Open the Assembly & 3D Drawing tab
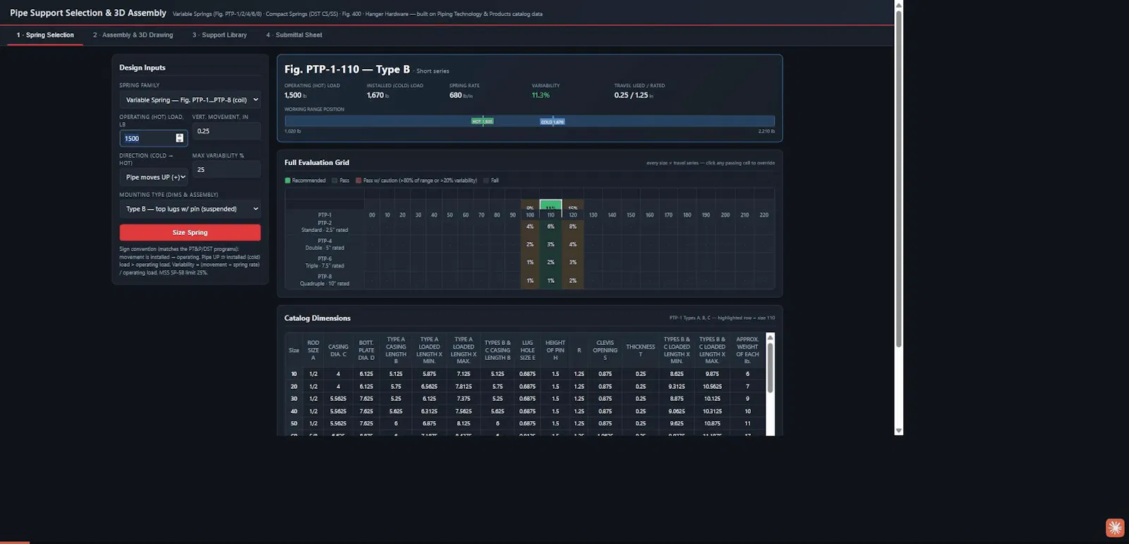This screenshot has width=1129, height=544. (133, 35)
